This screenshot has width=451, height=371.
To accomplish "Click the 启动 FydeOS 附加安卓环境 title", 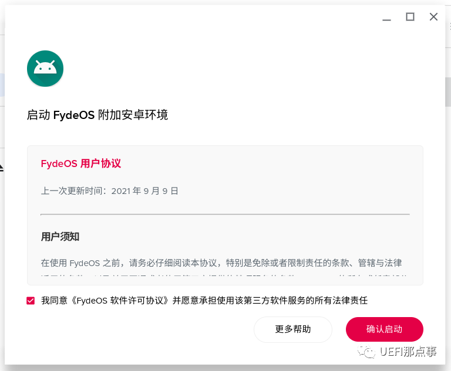I will pyautogui.click(x=97, y=115).
